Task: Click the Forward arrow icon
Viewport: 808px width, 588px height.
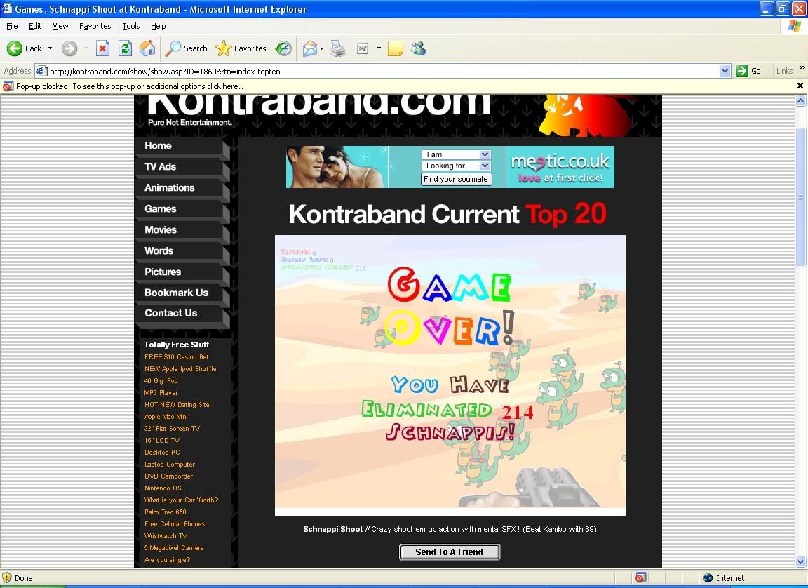Action: pos(69,48)
